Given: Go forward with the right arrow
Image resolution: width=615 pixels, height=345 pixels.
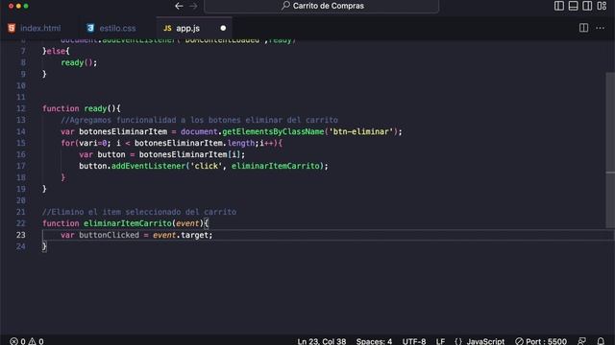Looking at the screenshot, I should point(193,6).
